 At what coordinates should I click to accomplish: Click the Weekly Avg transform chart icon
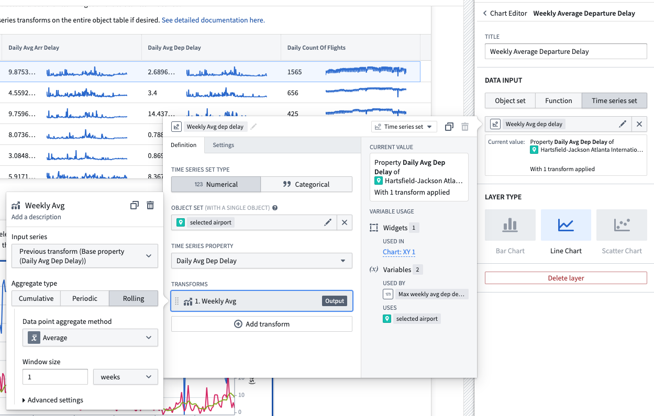pyautogui.click(x=188, y=301)
